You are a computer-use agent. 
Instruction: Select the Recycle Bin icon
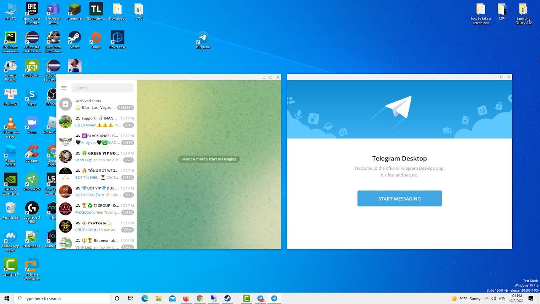pos(11,210)
